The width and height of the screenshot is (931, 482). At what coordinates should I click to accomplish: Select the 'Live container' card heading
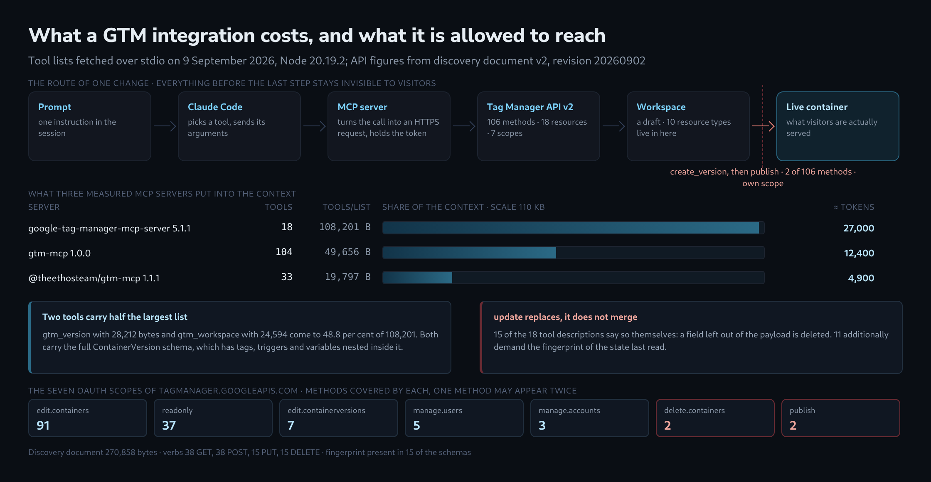click(817, 107)
